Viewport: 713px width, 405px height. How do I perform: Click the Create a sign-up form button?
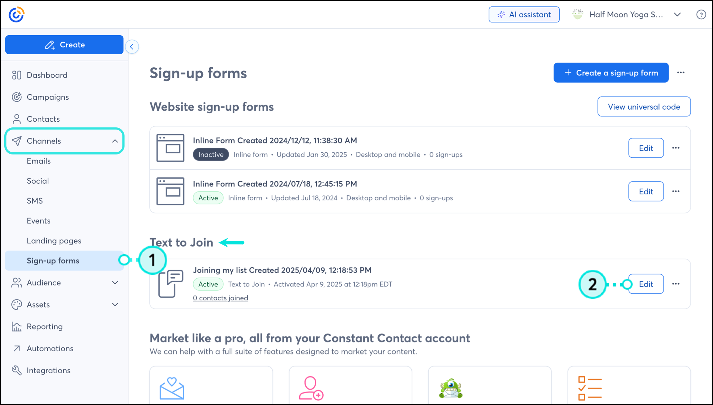[x=611, y=73]
